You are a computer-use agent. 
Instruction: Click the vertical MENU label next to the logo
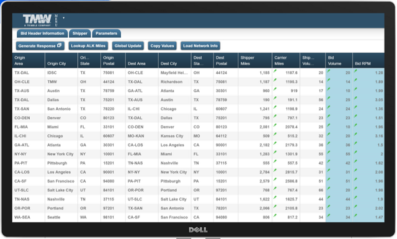56,20
